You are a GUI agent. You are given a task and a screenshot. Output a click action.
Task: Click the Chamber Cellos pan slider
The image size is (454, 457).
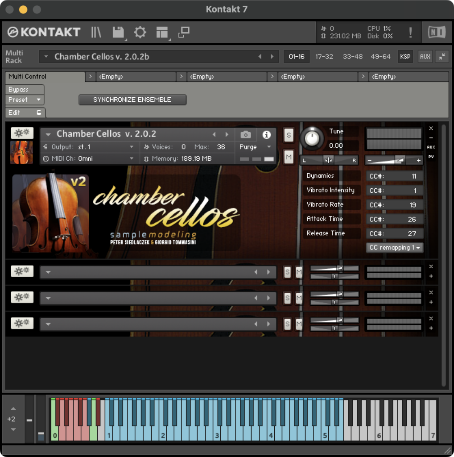pos(329,160)
